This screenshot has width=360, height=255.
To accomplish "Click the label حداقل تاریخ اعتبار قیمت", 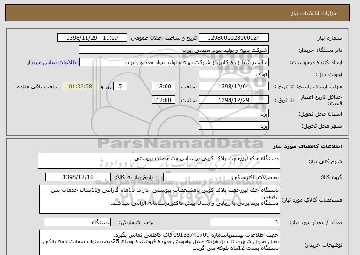I will click(x=322, y=100).
